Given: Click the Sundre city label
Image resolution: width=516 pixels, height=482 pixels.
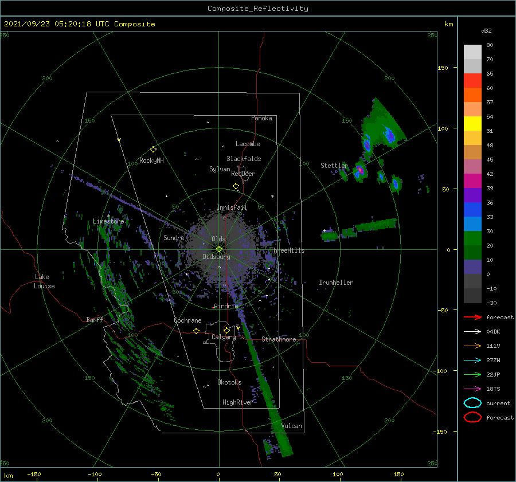Looking at the screenshot, I should 174,237.
